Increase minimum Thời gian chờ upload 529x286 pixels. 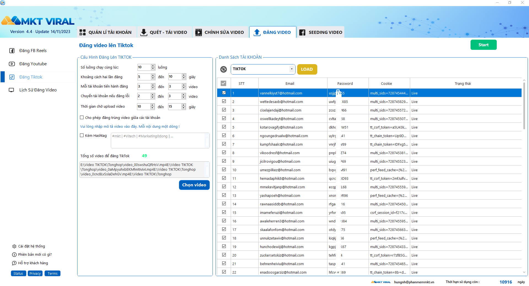click(152, 105)
